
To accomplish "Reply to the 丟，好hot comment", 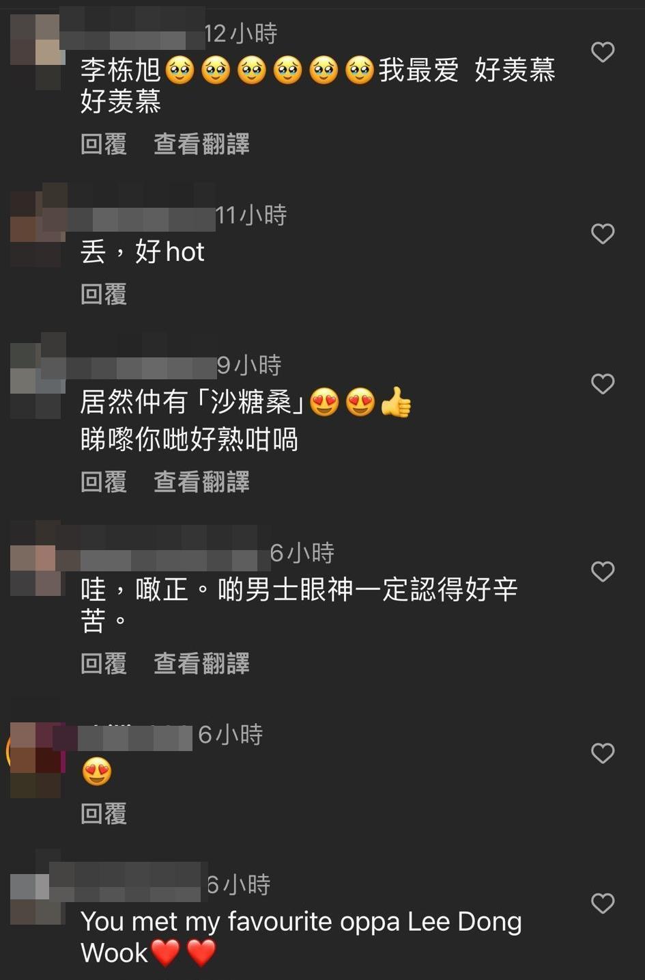I will click(x=104, y=295).
